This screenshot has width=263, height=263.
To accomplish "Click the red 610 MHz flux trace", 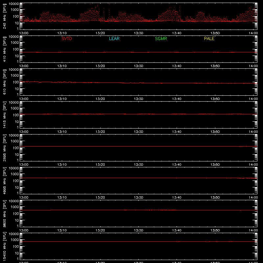I will pos(138,83).
